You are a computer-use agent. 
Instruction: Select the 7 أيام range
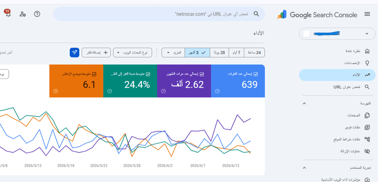point(236,52)
